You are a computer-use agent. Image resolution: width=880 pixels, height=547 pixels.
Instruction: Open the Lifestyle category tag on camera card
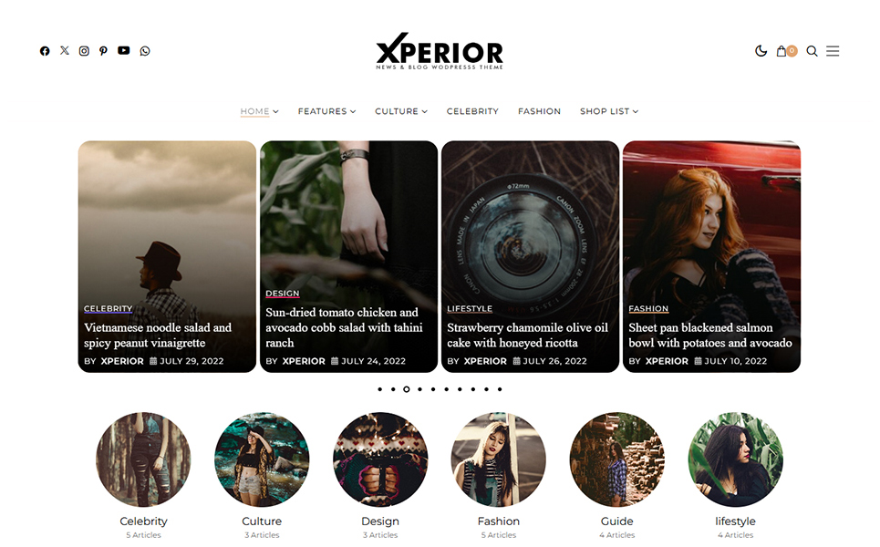click(x=470, y=308)
